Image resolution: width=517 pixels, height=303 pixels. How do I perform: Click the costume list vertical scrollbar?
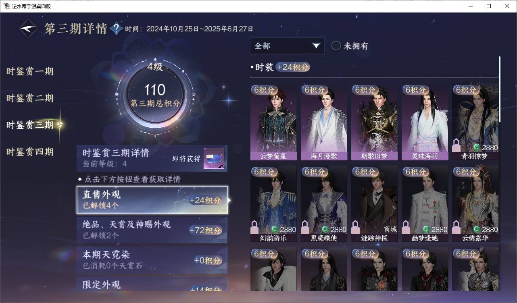(x=500, y=89)
